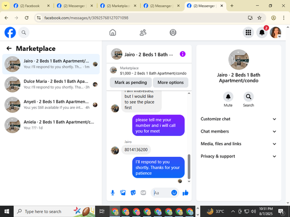Open the nine-dot Menu grid
290x217 pixels.
[x=248, y=32]
